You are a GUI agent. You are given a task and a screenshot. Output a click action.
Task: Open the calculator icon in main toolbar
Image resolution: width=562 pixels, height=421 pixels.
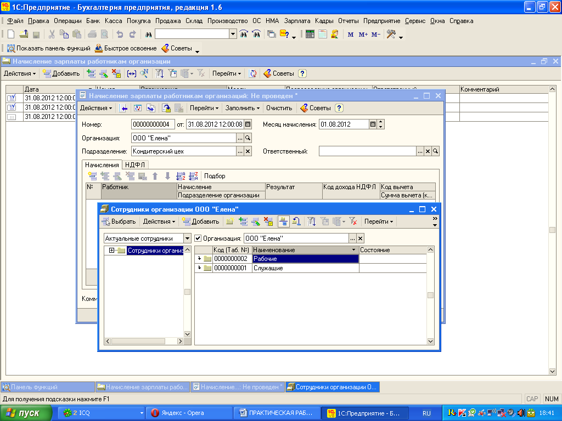[310, 35]
